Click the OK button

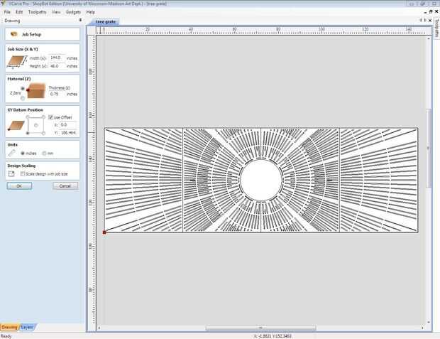19,185
